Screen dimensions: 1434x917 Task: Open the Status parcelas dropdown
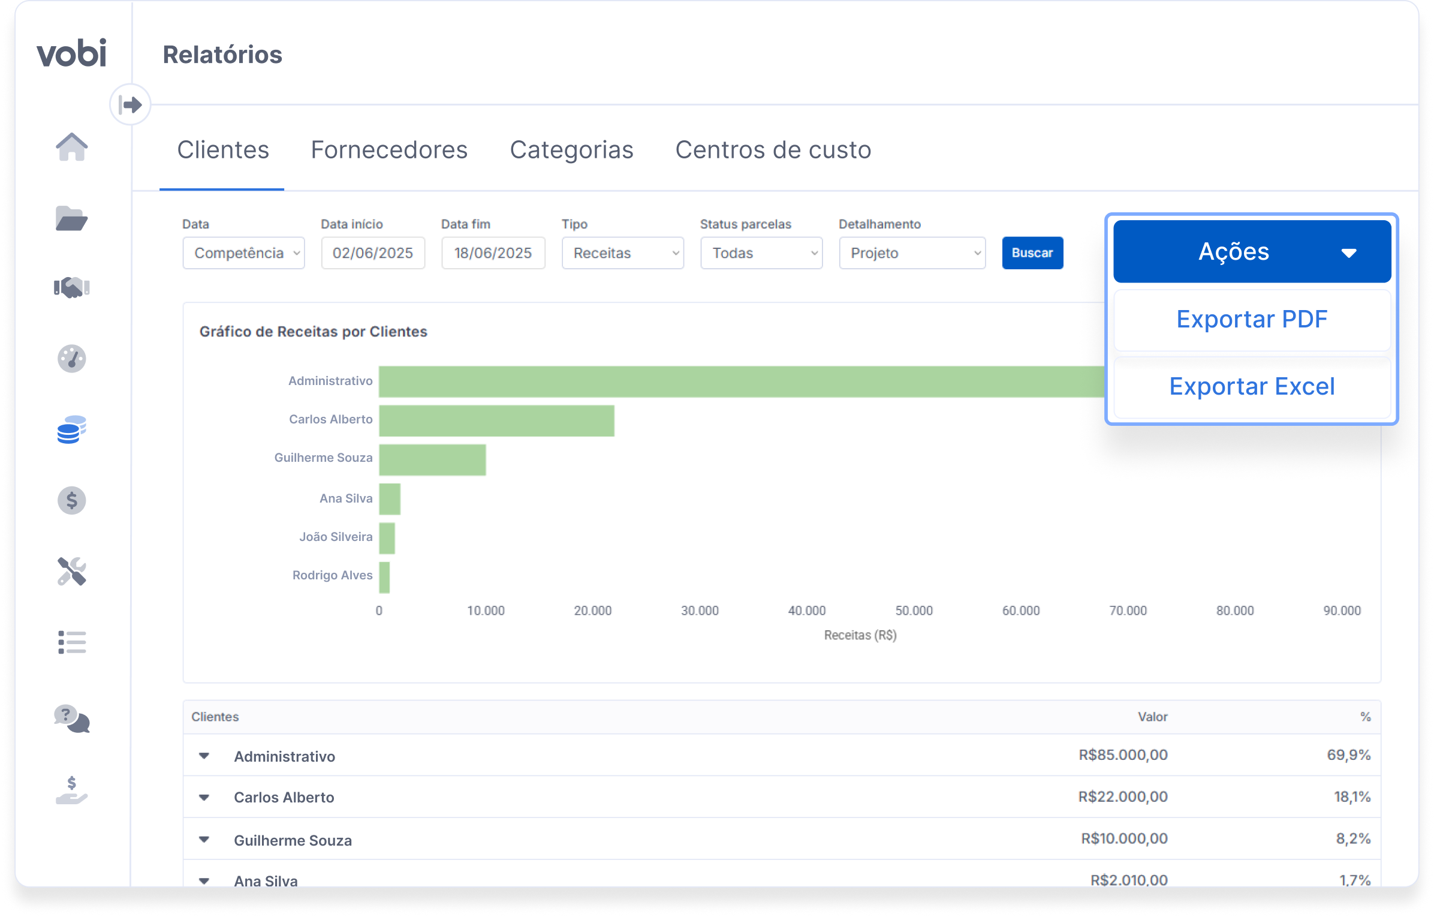[x=761, y=253]
